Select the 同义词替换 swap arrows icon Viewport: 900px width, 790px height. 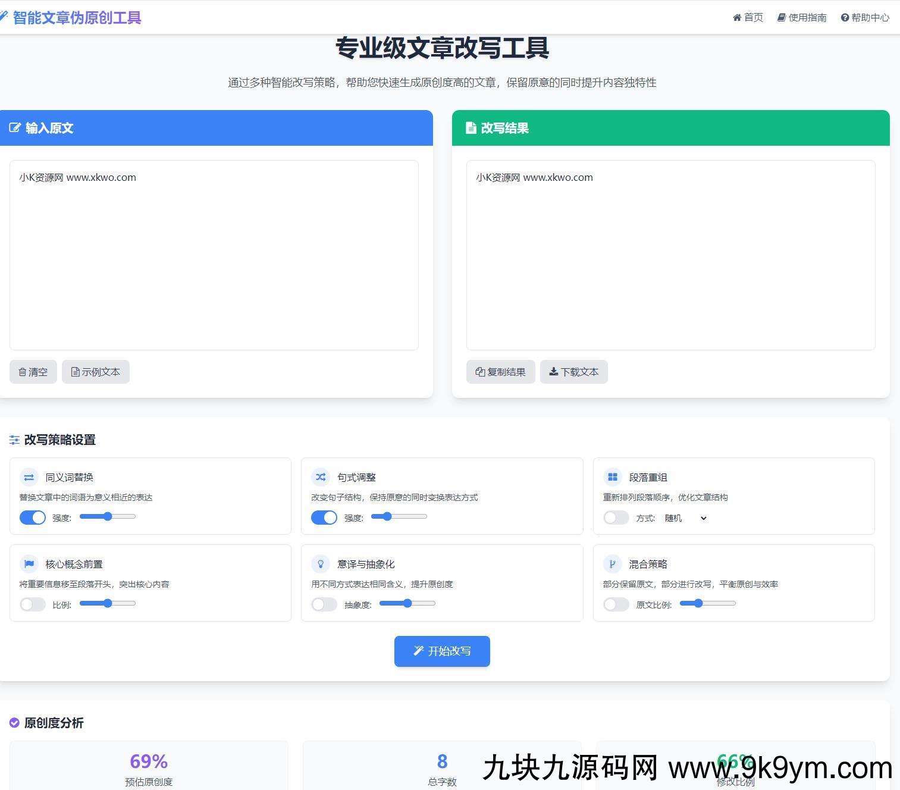tap(29, 476)
